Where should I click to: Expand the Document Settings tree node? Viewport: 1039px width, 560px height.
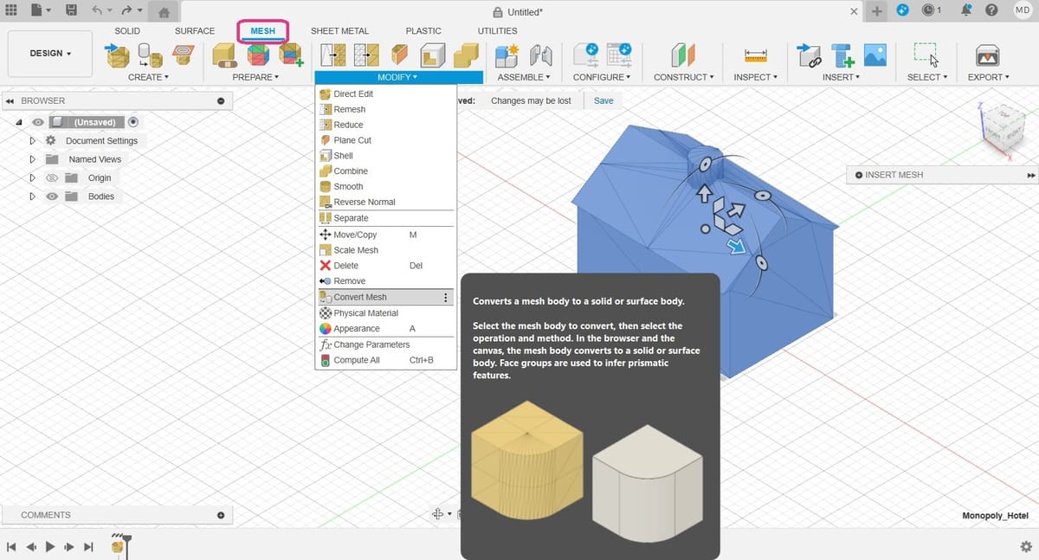(x=33, y=140)
